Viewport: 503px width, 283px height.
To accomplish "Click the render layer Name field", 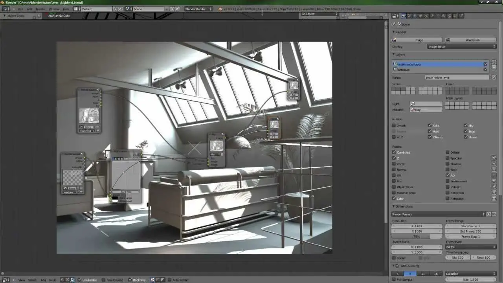I will [458, 77].
